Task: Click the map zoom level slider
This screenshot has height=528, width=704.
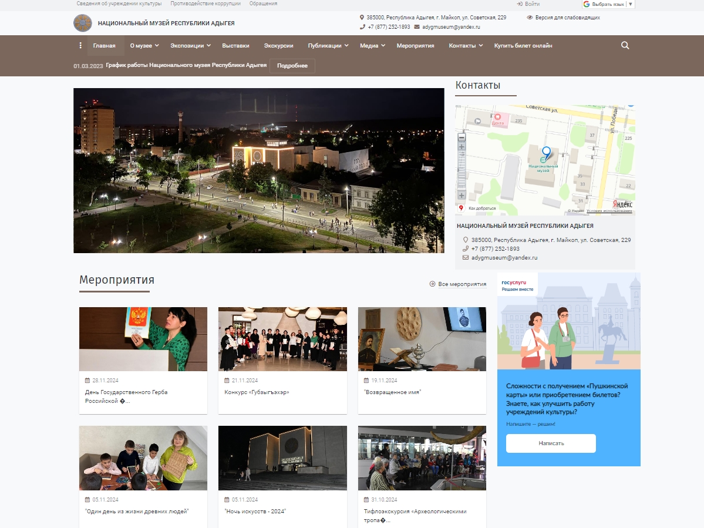Action: click(462, 170)
